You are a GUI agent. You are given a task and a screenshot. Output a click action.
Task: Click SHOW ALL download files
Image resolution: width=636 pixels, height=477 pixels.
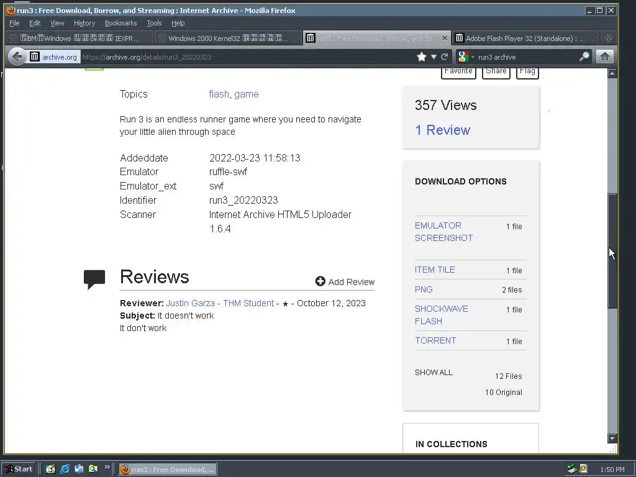click(434, 373)
